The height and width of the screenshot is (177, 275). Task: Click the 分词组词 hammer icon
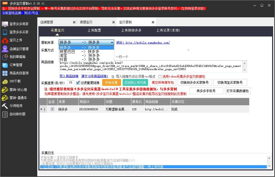[5, 106]
